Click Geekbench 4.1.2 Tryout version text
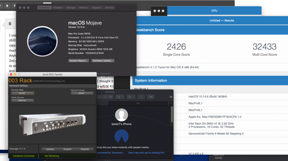This screenshot has width=288, height=161. pos(167,67)
